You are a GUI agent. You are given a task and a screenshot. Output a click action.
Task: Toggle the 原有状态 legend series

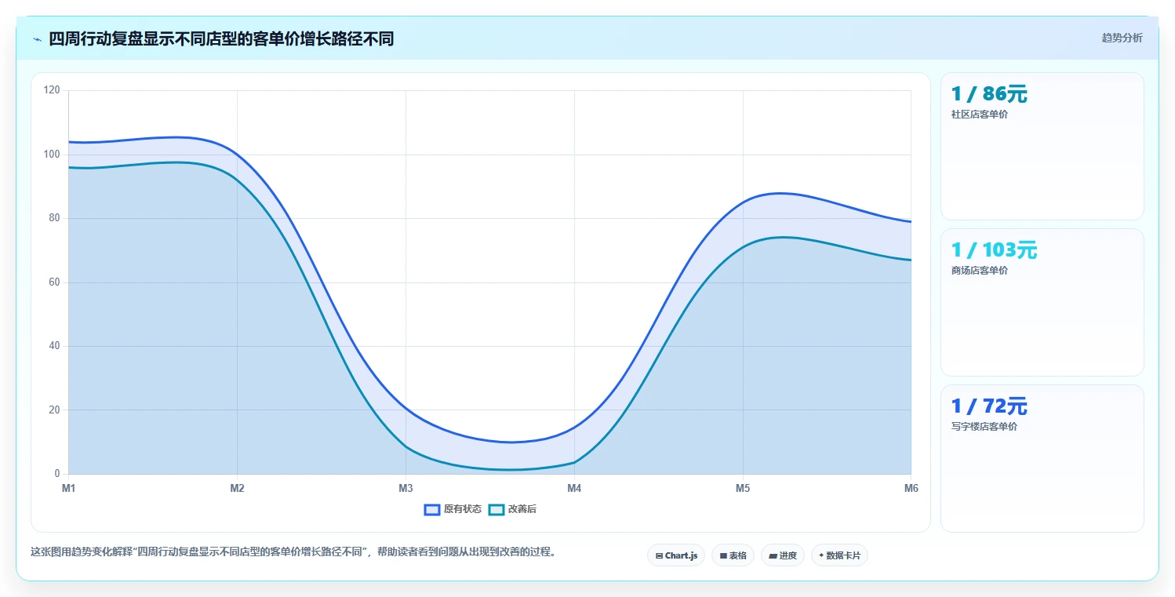pyautogui.click(x=453, y=509)
